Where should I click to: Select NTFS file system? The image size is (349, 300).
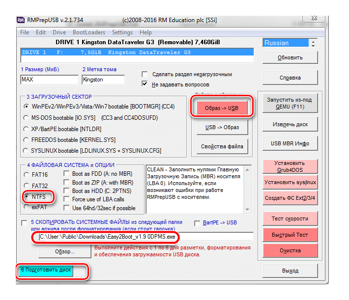coord(27,196)
